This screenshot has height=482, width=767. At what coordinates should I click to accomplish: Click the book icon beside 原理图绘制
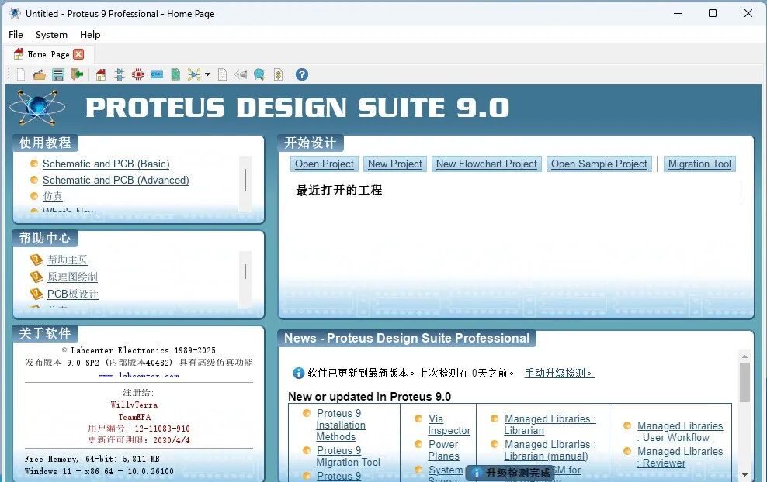point(36,277)
